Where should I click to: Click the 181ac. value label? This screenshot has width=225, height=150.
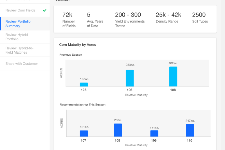click(x=84, y=127)
